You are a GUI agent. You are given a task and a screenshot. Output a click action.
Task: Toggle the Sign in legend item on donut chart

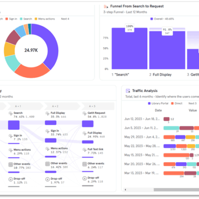tap(11, 19)
